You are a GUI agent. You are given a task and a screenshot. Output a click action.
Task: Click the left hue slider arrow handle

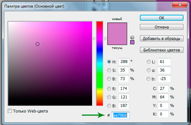tap(94, 38)
